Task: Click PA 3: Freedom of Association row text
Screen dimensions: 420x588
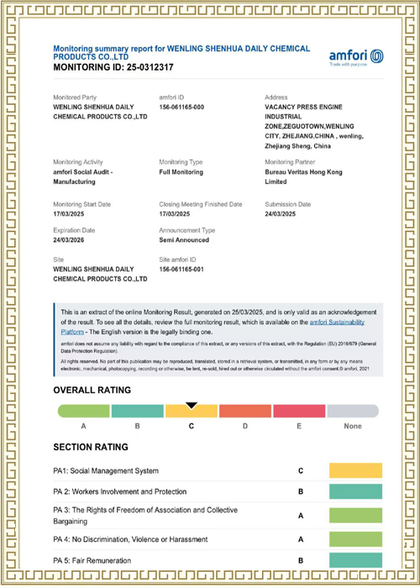Action: click(145, 516)
